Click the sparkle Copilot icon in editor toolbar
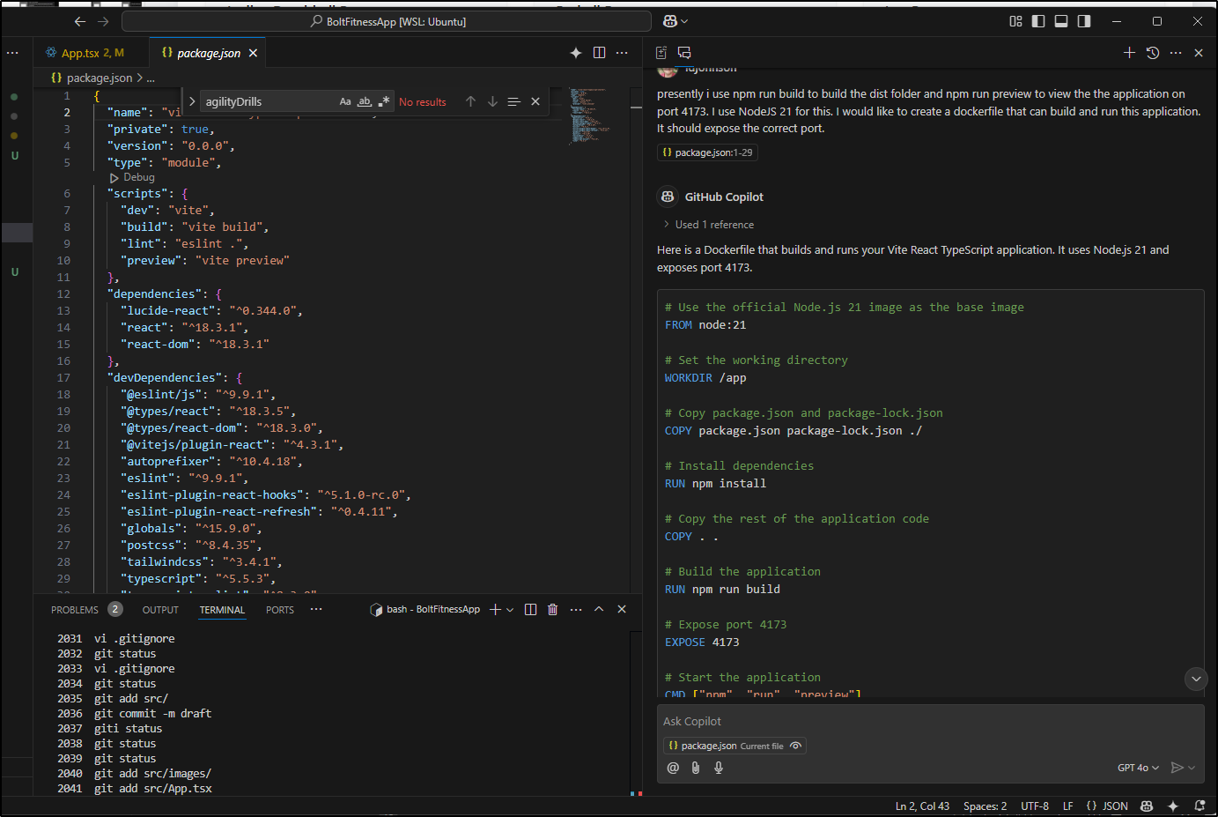Image resolution: width=1218 pixels, height=817 pixels. 576,53
